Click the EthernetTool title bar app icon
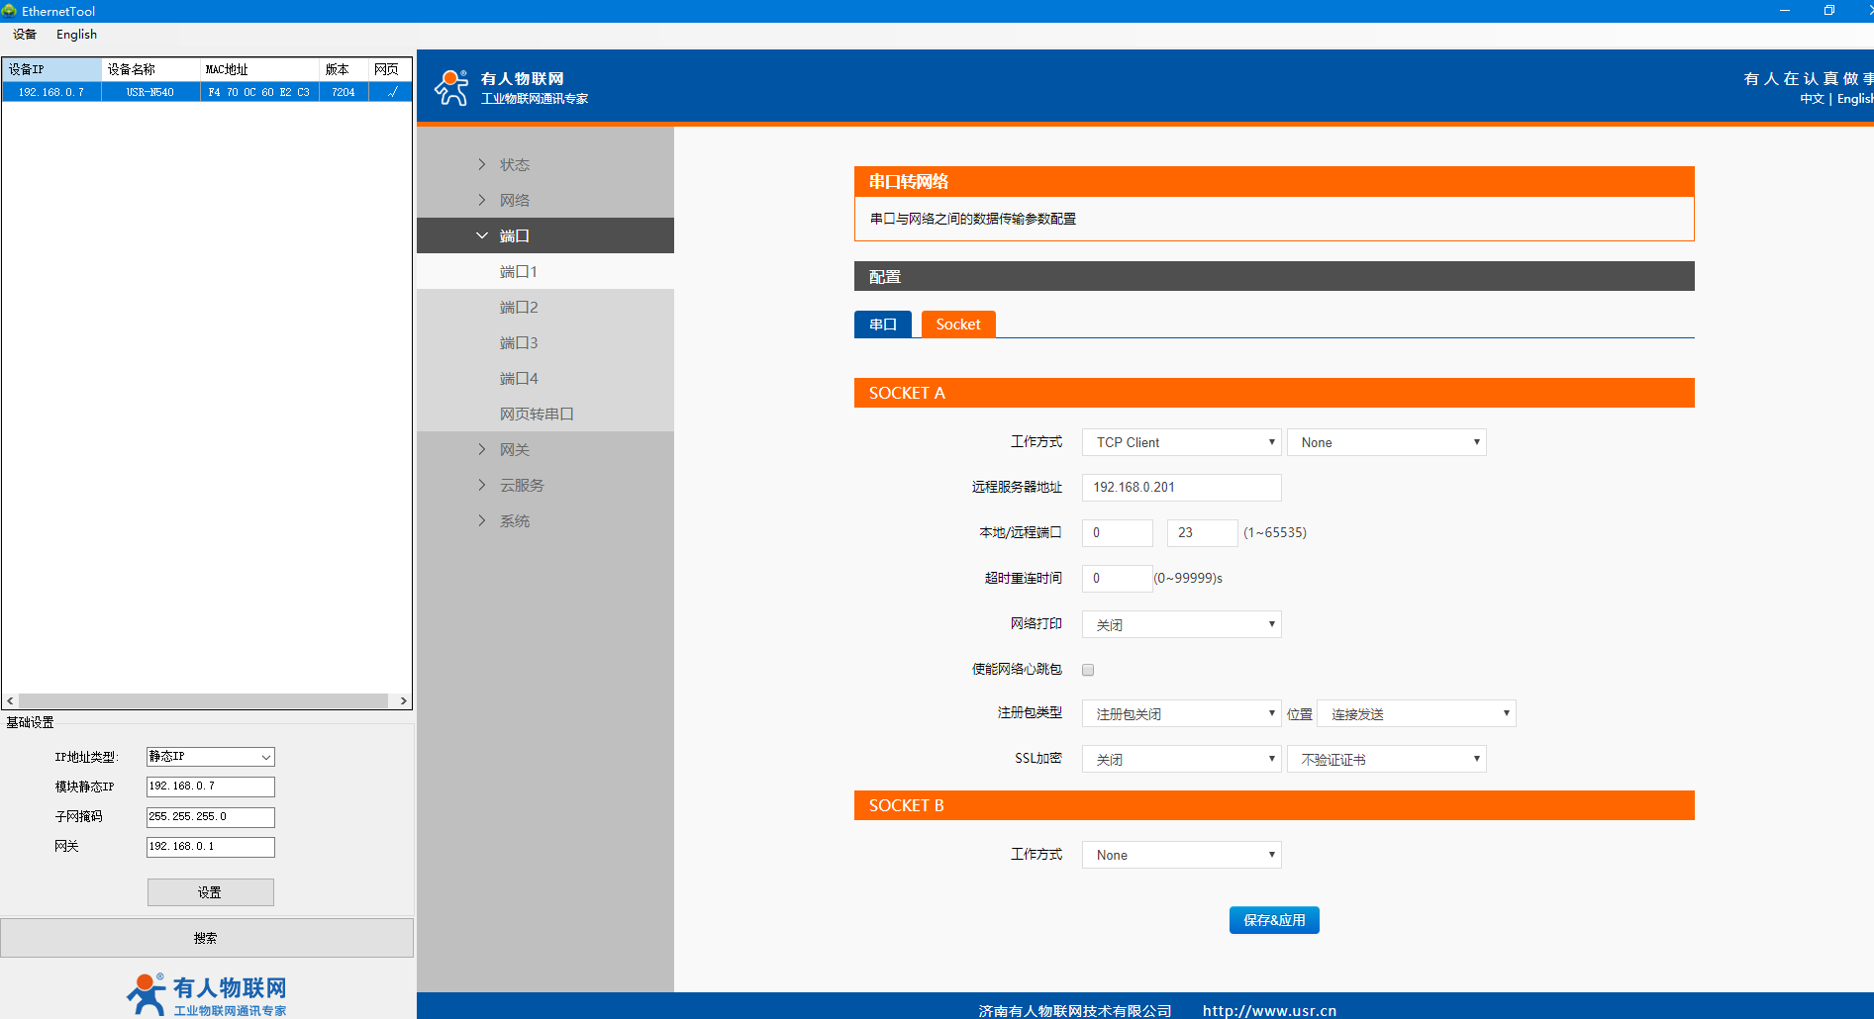 click(10, 11)
